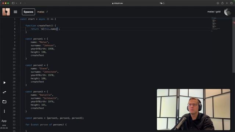Click the browser share icon
The height and width of the screenshot is (132, 235).
(223, 3)
